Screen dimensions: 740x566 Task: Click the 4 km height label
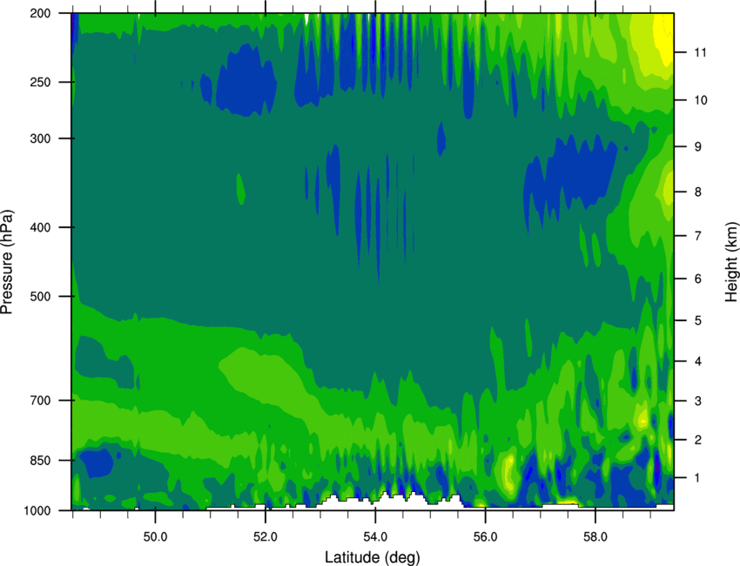[x=698, y=361]
